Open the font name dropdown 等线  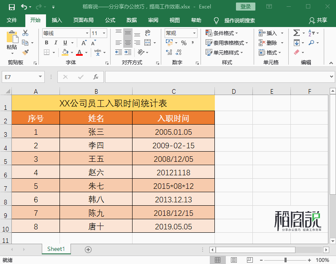(x=87, y=33)
